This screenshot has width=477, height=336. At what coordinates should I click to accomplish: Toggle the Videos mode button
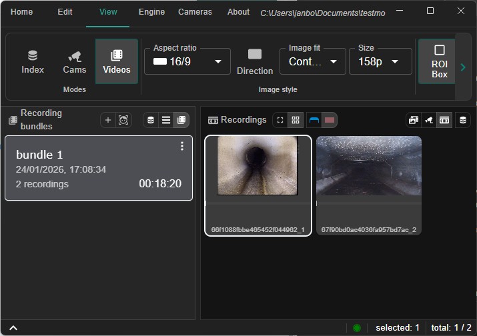[x=117, y=61]
